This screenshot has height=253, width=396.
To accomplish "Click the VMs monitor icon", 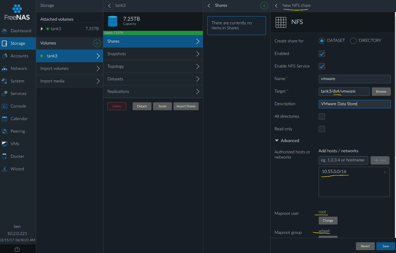I will point(4,144).
